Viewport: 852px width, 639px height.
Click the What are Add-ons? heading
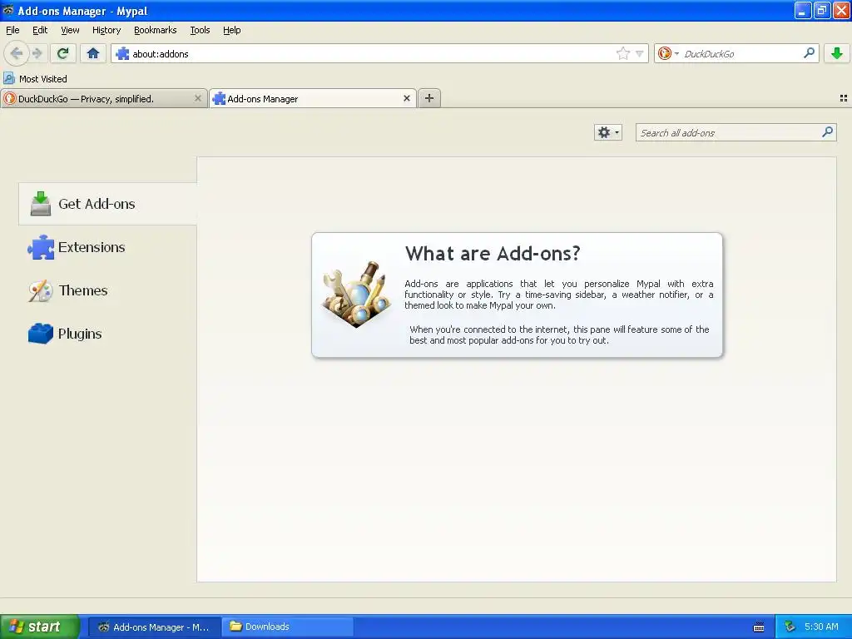[493, 253]
